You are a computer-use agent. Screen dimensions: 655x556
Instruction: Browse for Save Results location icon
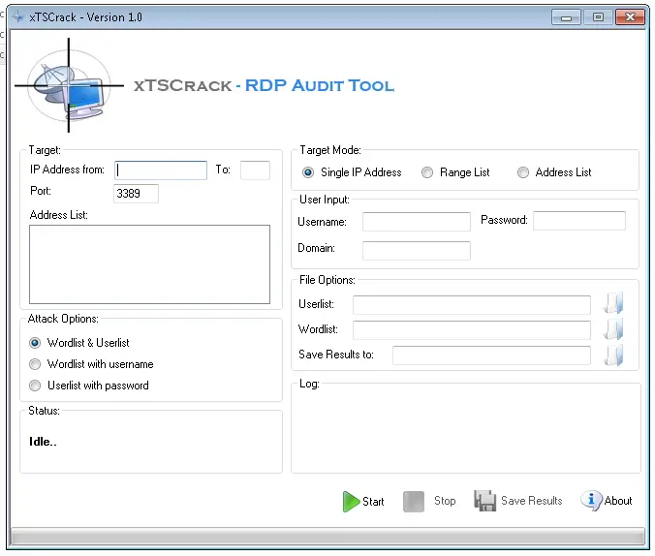tap(612, 355)
